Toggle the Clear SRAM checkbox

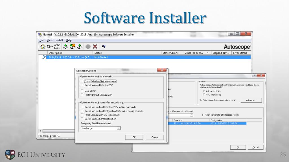click(82, 91)
